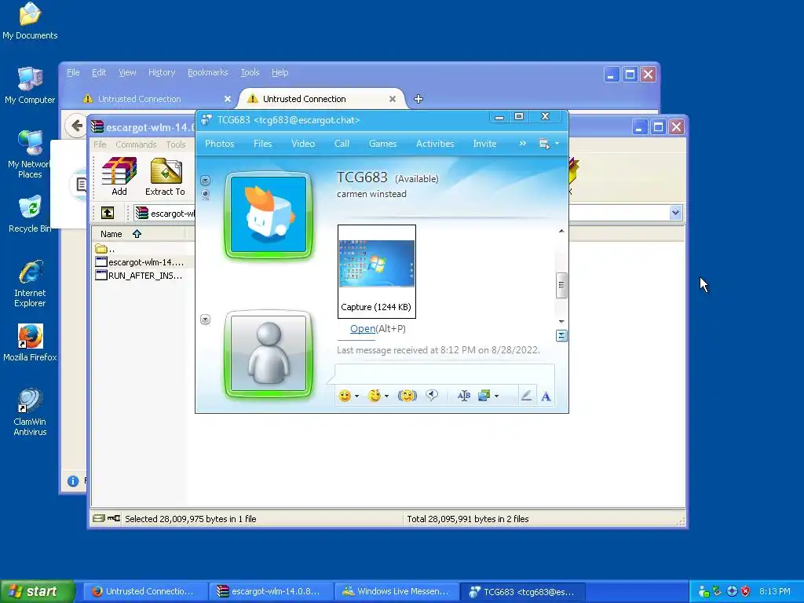This screenshot has height=603, width=804.
Task: Open the emoticon picker smiley icon
Action: 345,396
